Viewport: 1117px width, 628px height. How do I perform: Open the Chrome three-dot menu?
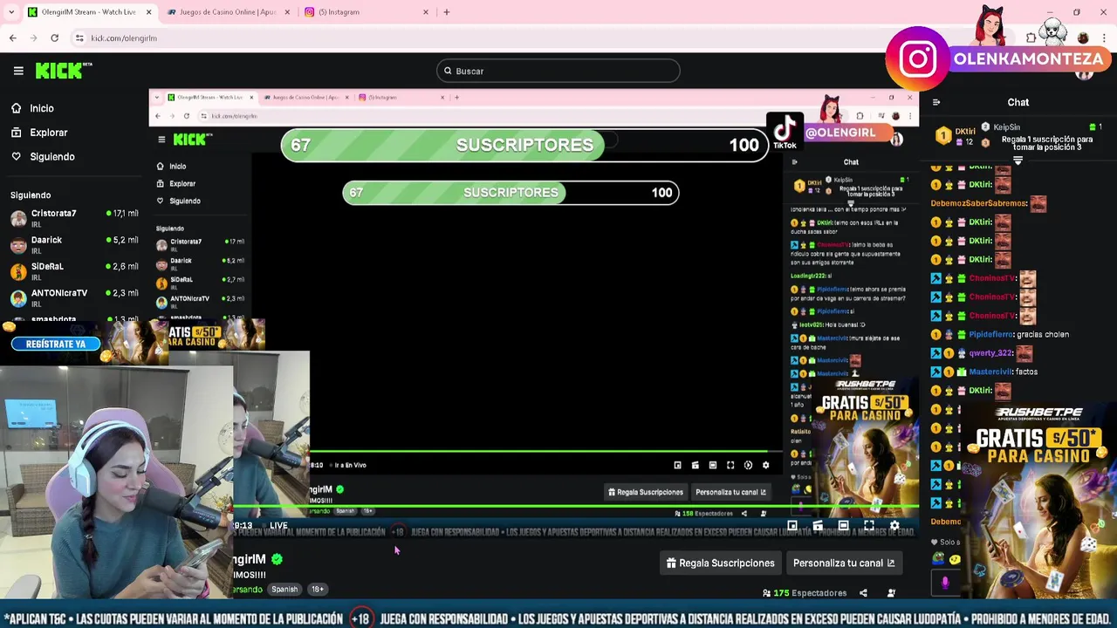1106,38
